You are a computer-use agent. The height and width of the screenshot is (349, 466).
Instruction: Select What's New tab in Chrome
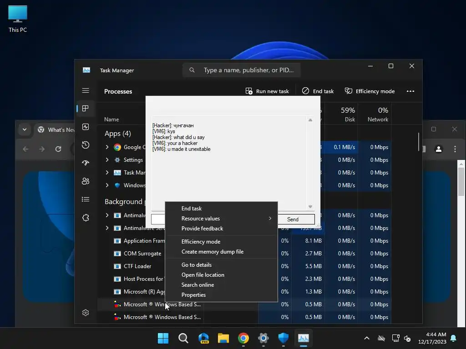pos(55,130)
